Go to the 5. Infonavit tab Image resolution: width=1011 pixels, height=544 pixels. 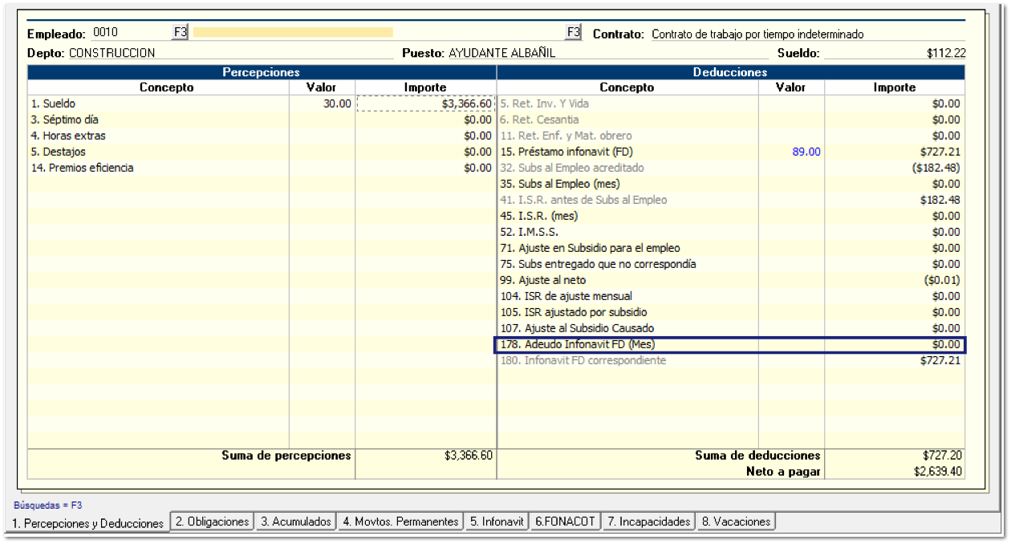coord(497,522)
